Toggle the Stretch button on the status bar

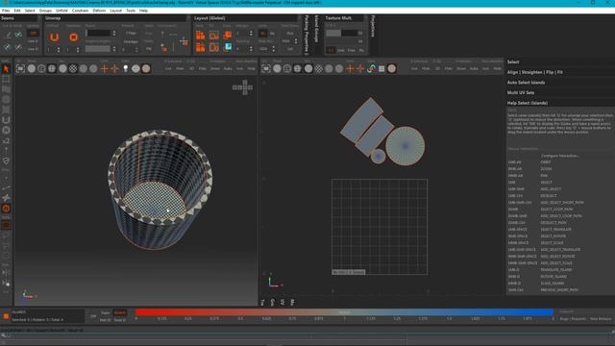[119, 312]
